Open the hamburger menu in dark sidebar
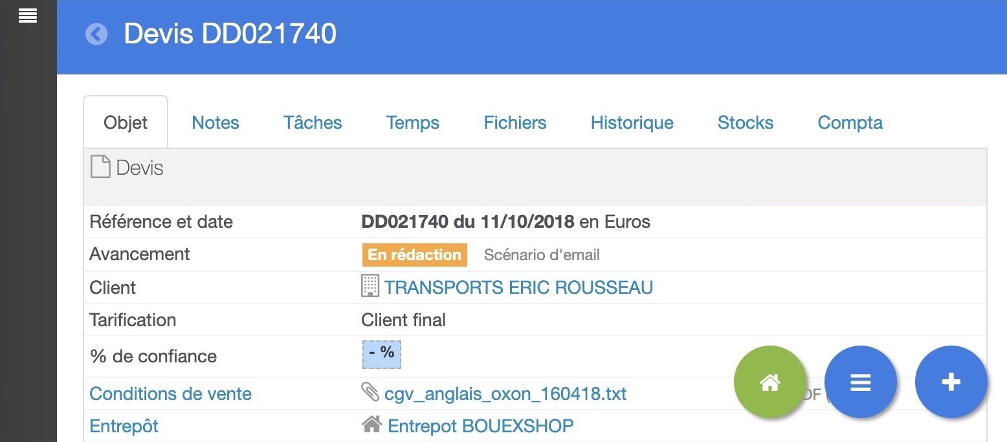This screenshot has height=442, width=1007. pyautogui.click(x=28, y=16)
